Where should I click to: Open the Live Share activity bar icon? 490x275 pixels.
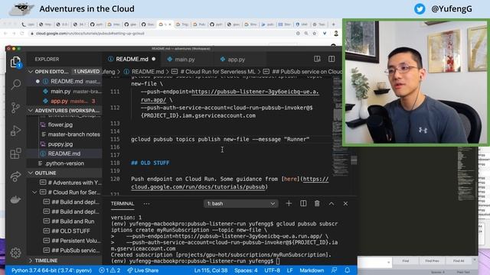tap(15, 176)
